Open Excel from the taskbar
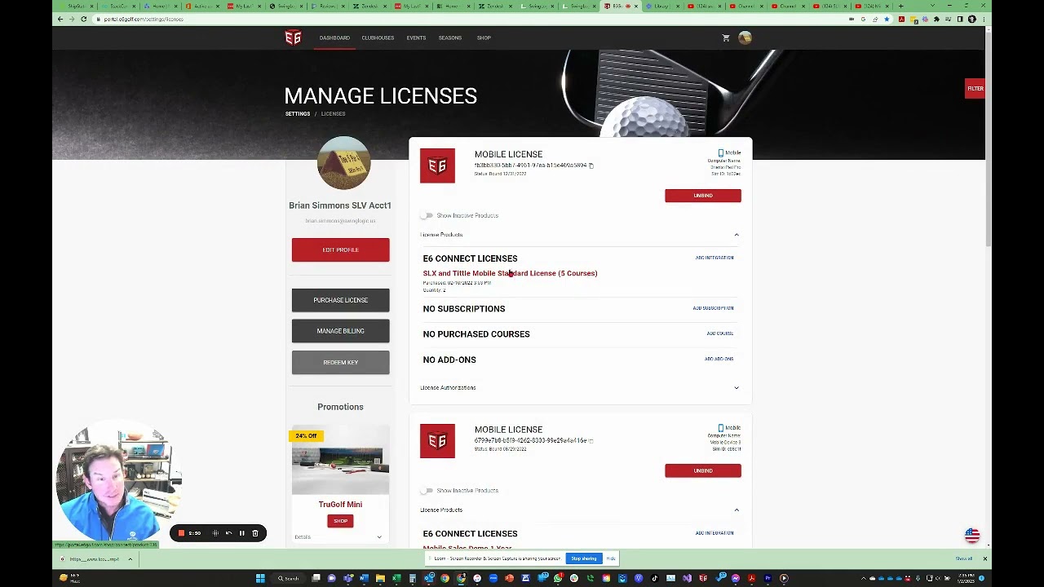The image size is (1044, 587). (x=396, y=579)
